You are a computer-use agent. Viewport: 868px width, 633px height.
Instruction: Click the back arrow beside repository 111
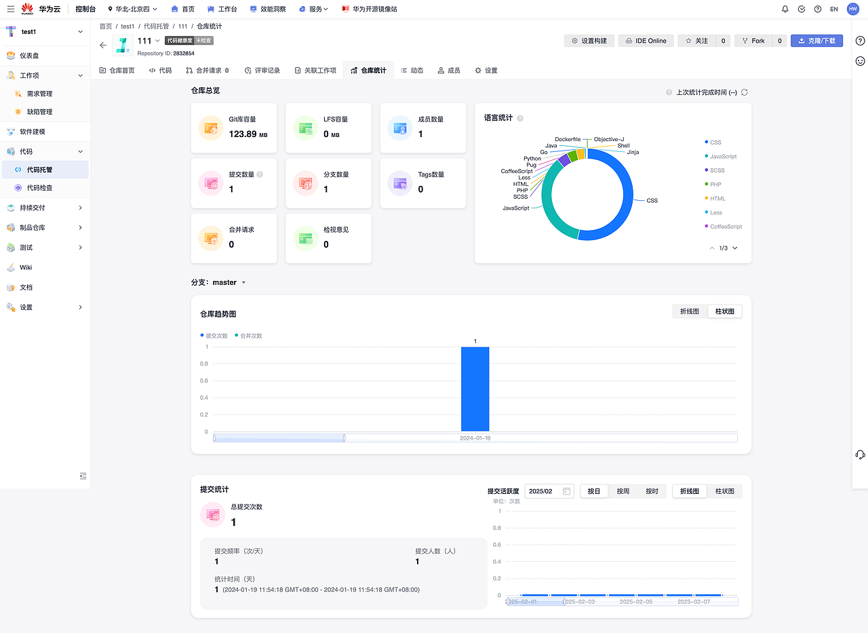pos(103,45)
